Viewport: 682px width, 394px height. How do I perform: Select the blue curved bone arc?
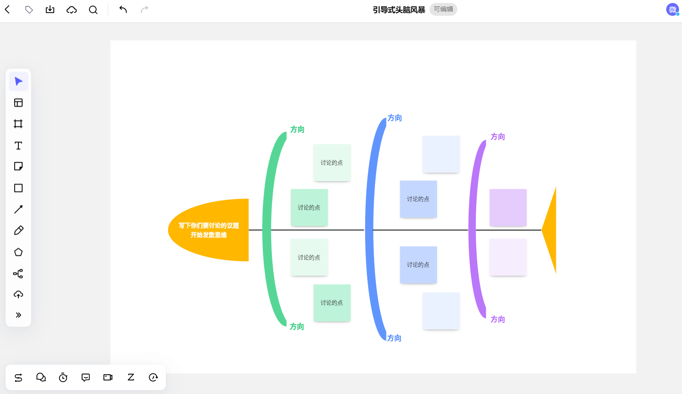[x=369, y=230]
